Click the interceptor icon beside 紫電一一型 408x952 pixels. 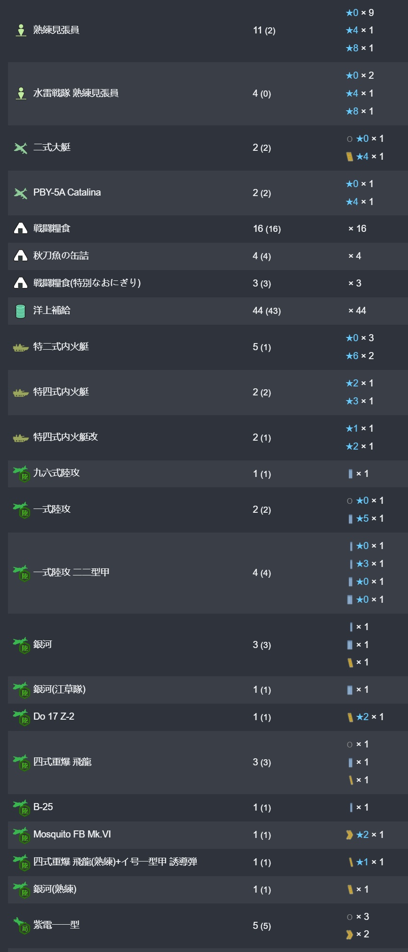pyautogui.click(x=22, y=926)
